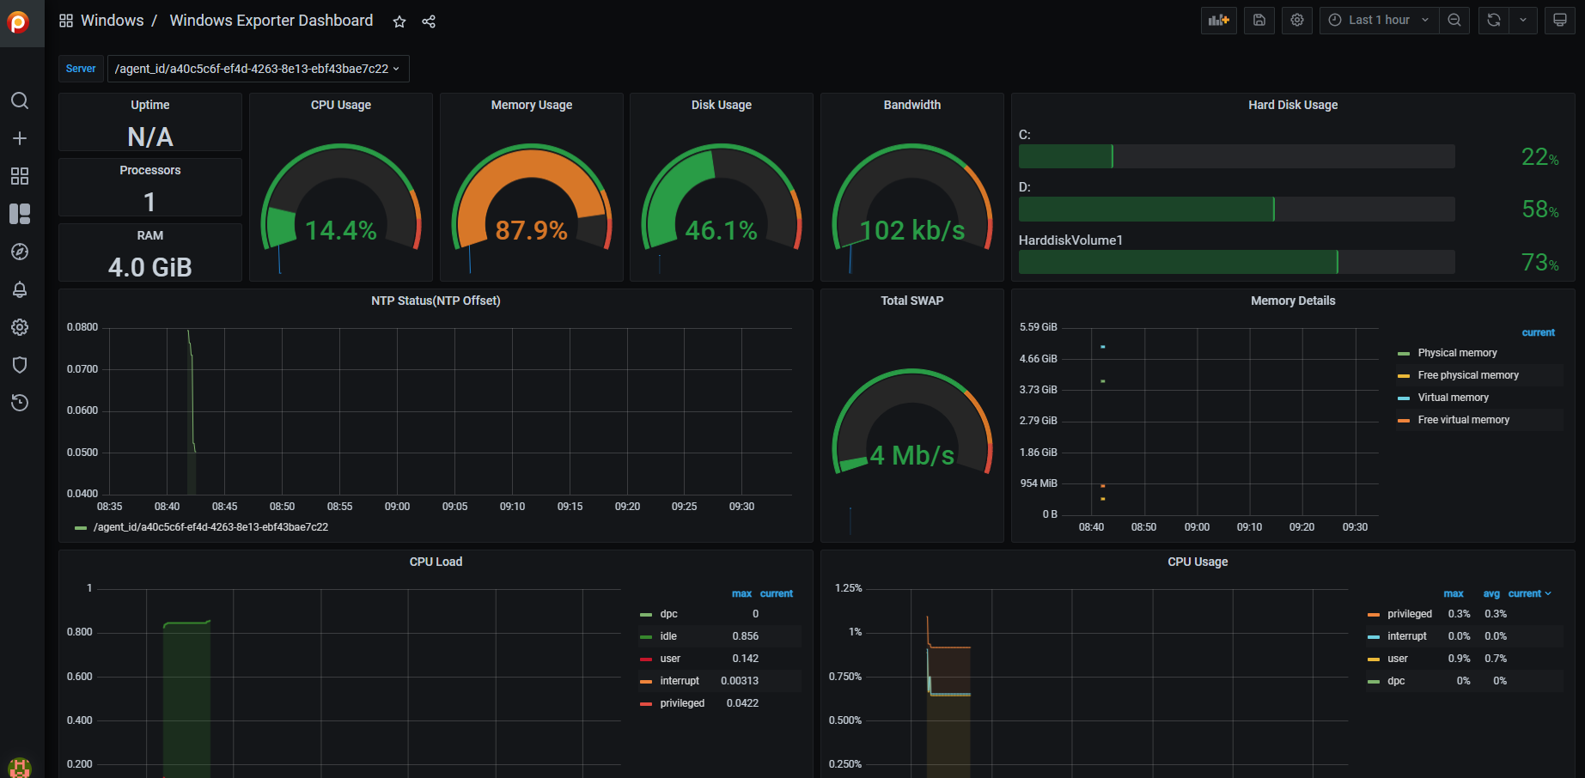
Task: Sort CPU Load legend by max column
Action: click(741, 593)
